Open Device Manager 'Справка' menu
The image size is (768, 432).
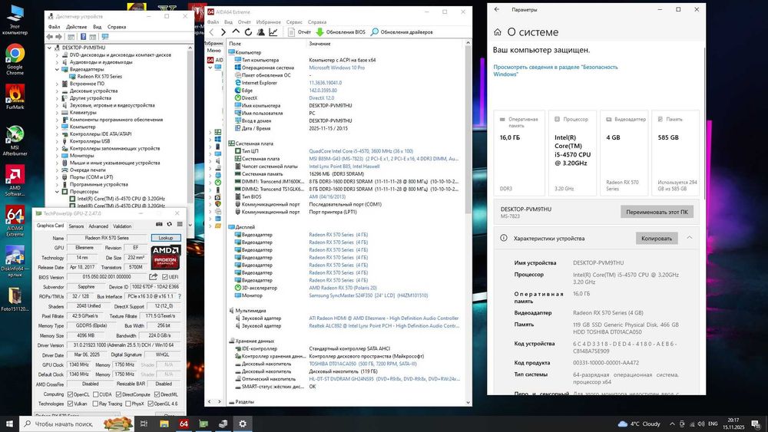117,27
